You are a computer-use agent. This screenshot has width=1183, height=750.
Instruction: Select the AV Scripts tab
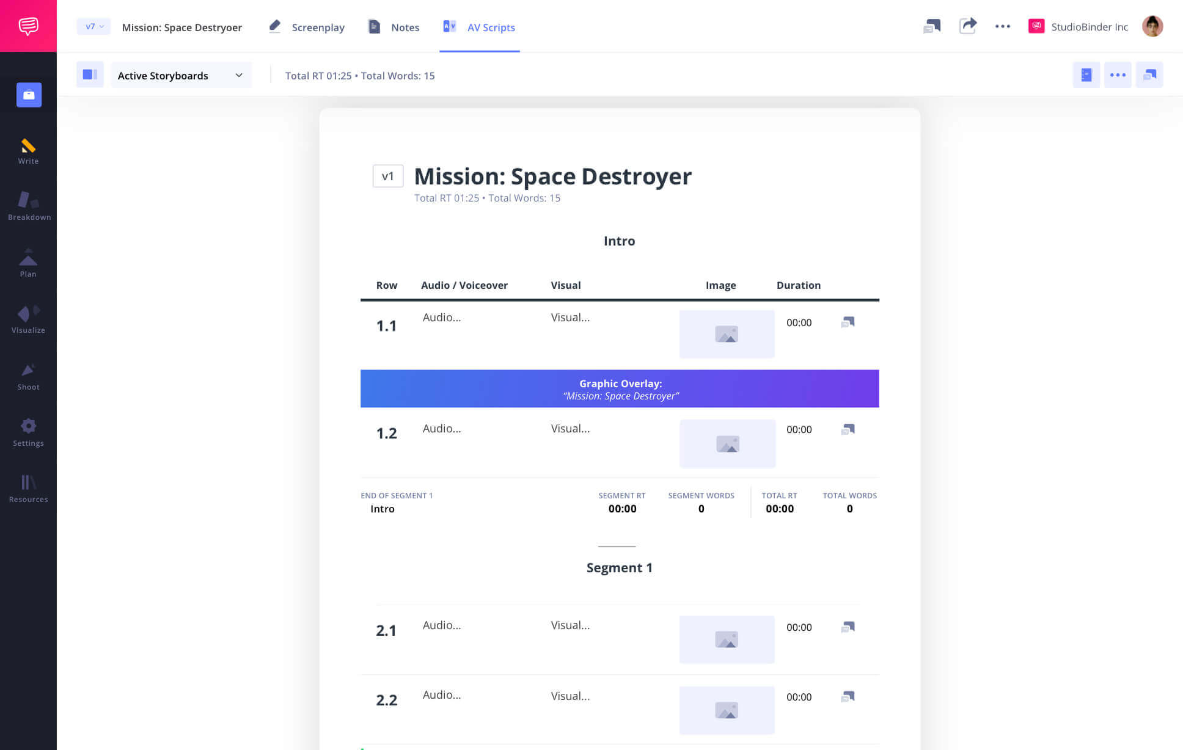(x=479, y=27)
